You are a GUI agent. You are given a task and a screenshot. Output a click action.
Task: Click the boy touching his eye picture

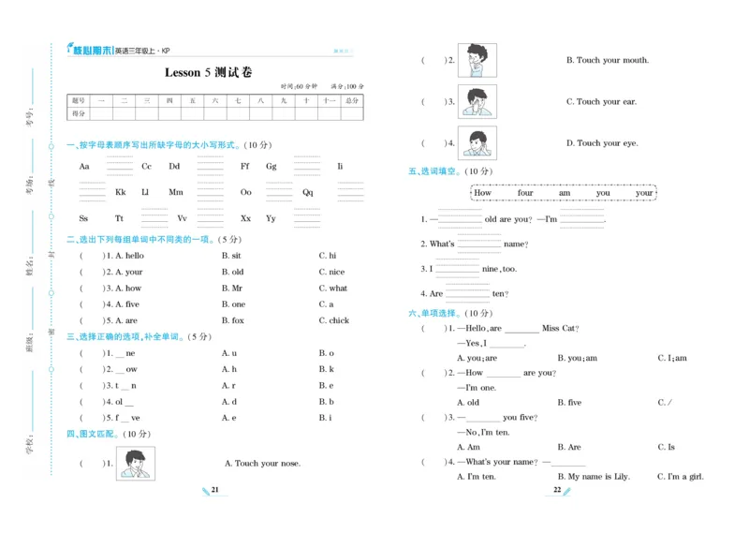[477, 142]
